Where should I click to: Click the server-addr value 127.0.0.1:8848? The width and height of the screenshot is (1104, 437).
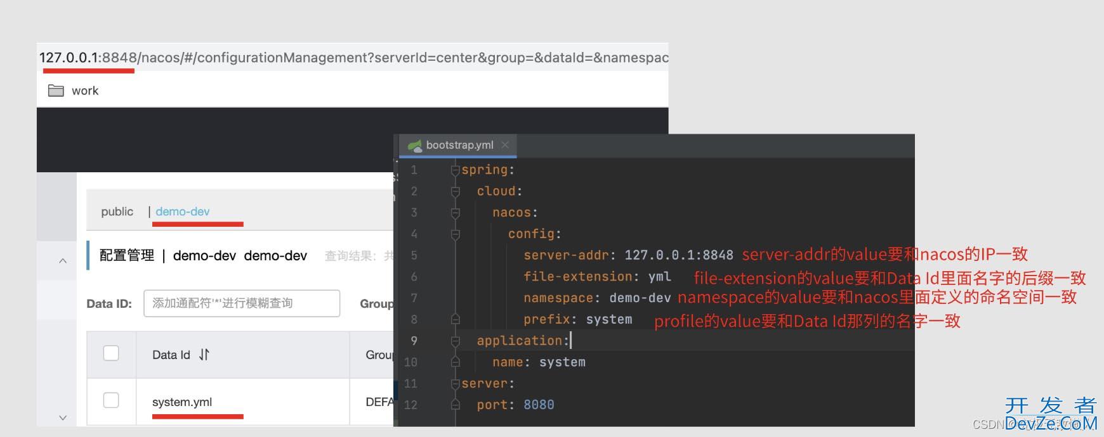[679, 255]
